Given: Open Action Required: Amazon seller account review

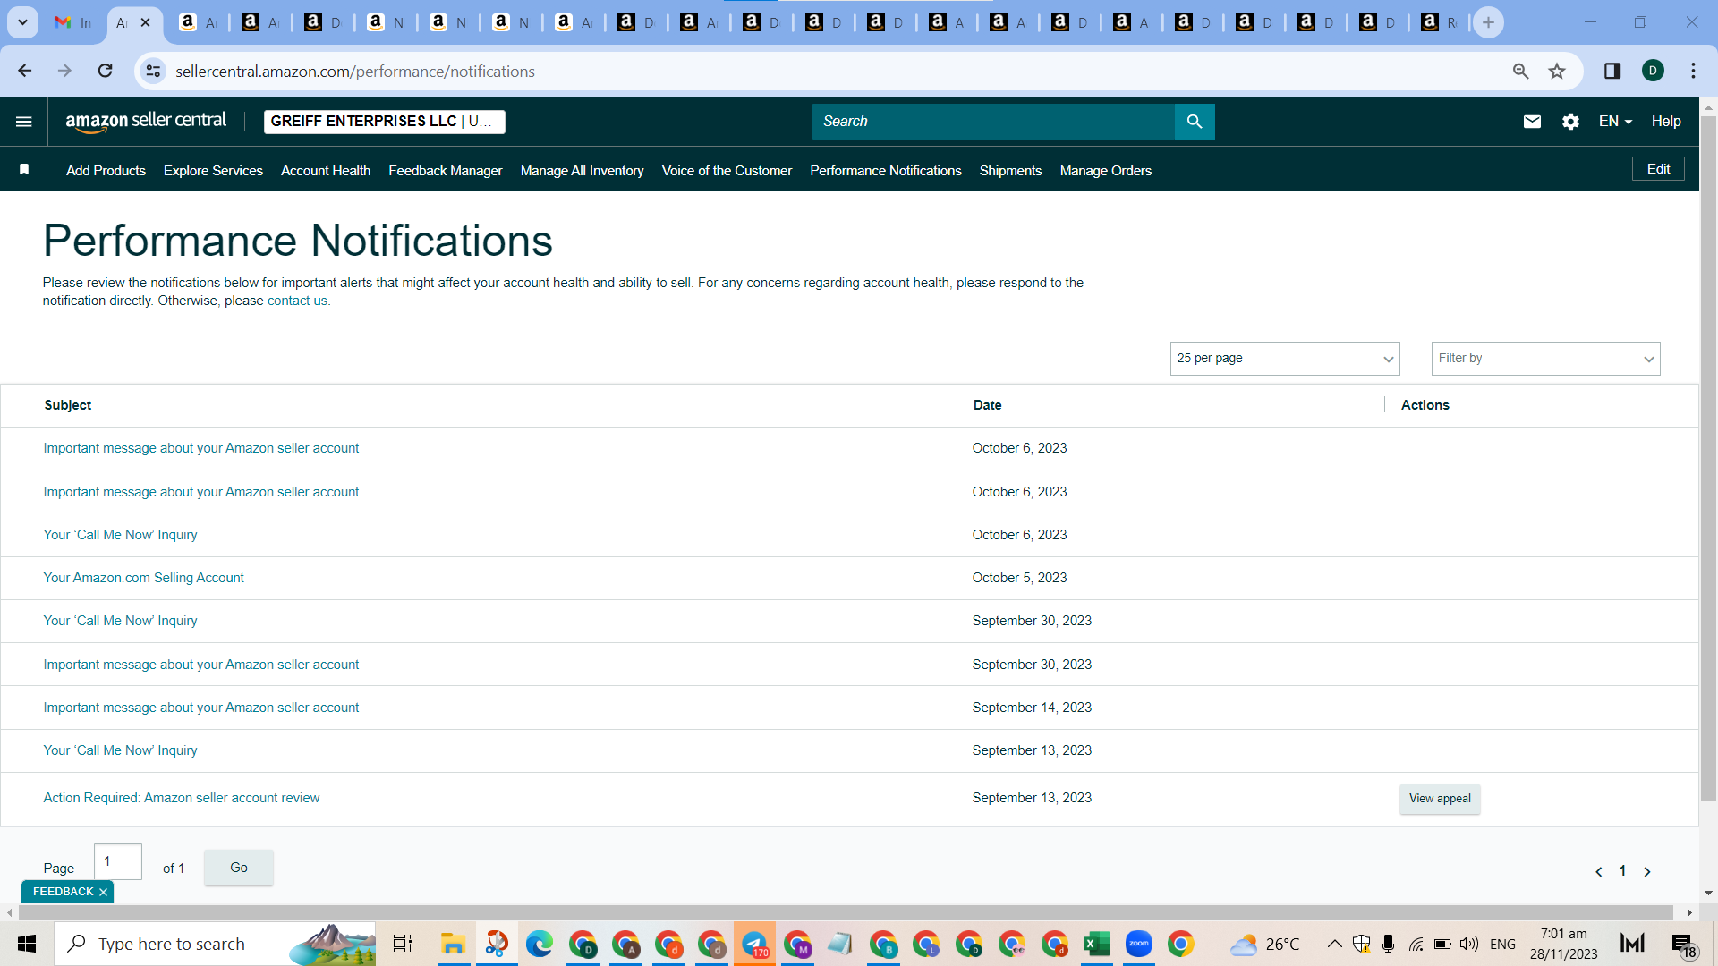Looking at the screenshot, I should pyautogui.click(x=181, y=798).
